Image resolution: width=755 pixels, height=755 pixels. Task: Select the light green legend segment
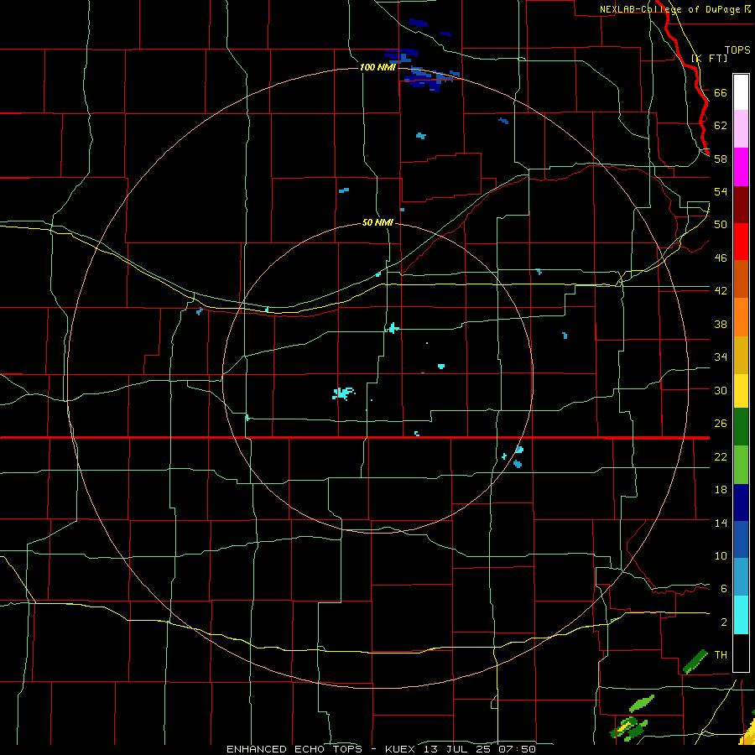(741, 465)
